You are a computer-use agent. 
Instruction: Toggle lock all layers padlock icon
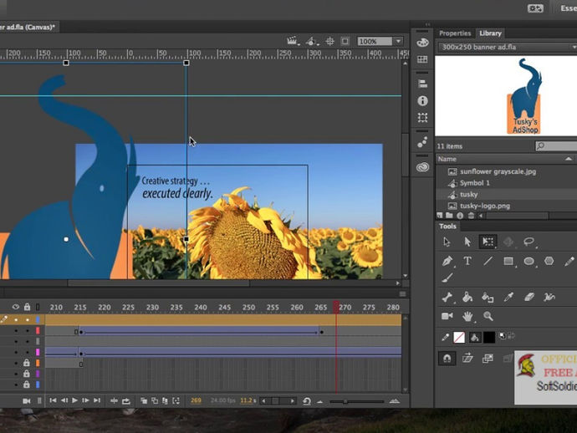click(x=27, y=307)
